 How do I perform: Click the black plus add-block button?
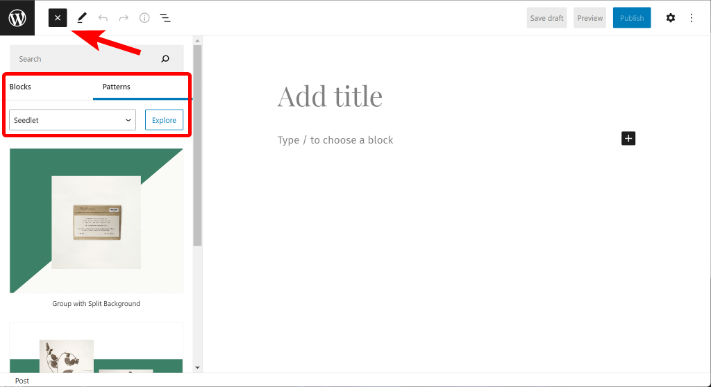coord(628,138)
